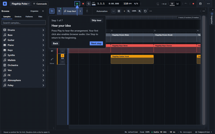This screenshot has height=134, width=215.
Task: Select the mute speaker tool
Action: coord(52,51)
